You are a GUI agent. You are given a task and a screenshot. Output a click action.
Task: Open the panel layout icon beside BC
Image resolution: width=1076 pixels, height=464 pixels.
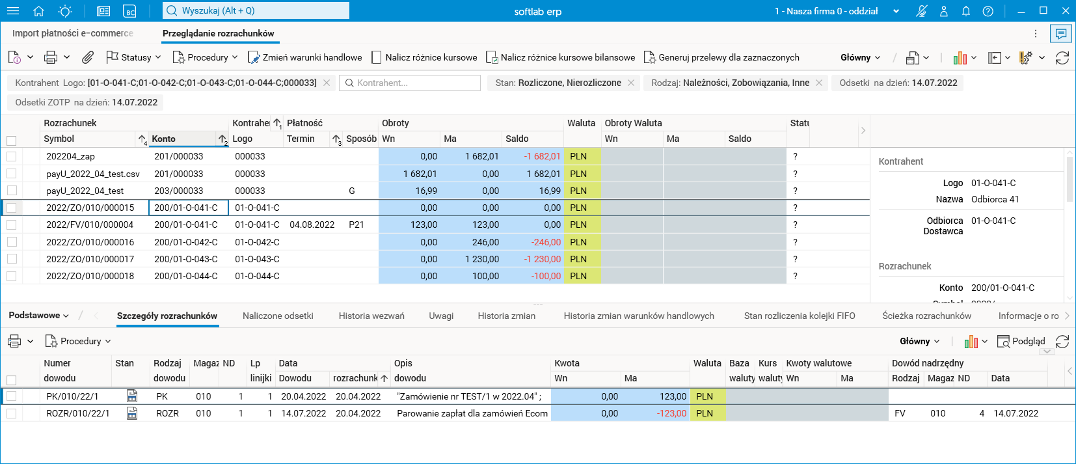point(103,11)
